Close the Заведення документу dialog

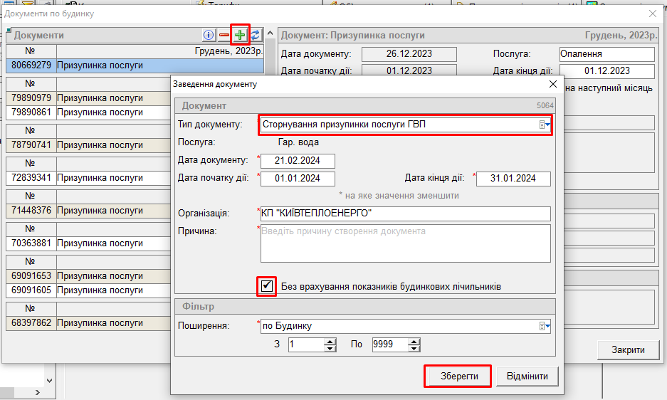coord(552,84)
